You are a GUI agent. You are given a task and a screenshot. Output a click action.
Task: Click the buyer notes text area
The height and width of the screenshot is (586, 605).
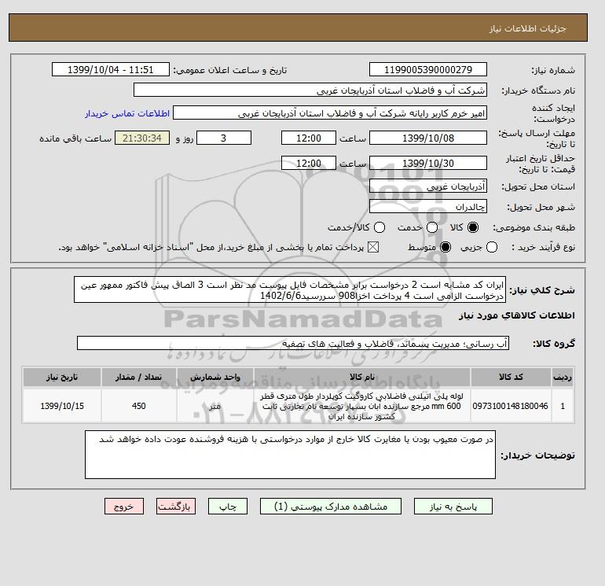(x=290, y=455)
